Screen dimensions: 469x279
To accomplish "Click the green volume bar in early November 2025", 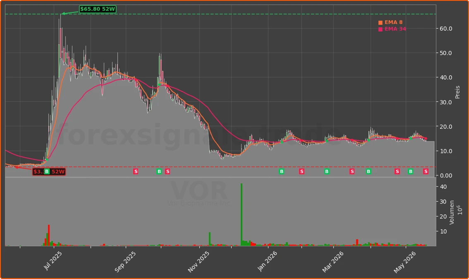I will pos(210,239).
